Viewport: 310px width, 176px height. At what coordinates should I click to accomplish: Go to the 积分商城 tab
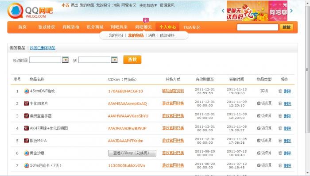(95, 27)
